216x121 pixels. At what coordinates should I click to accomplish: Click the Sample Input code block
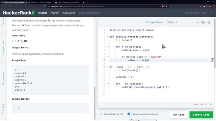[50, 80]
